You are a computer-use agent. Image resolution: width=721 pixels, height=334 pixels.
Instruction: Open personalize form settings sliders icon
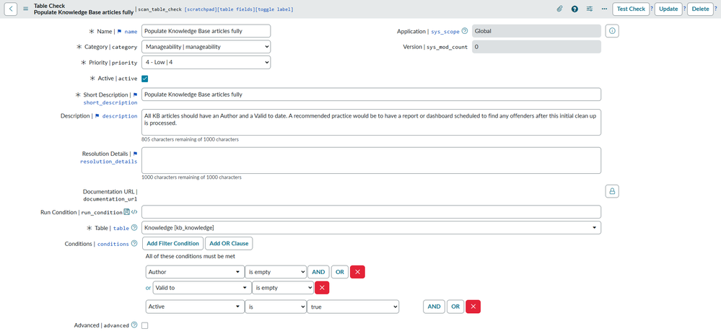590,9
